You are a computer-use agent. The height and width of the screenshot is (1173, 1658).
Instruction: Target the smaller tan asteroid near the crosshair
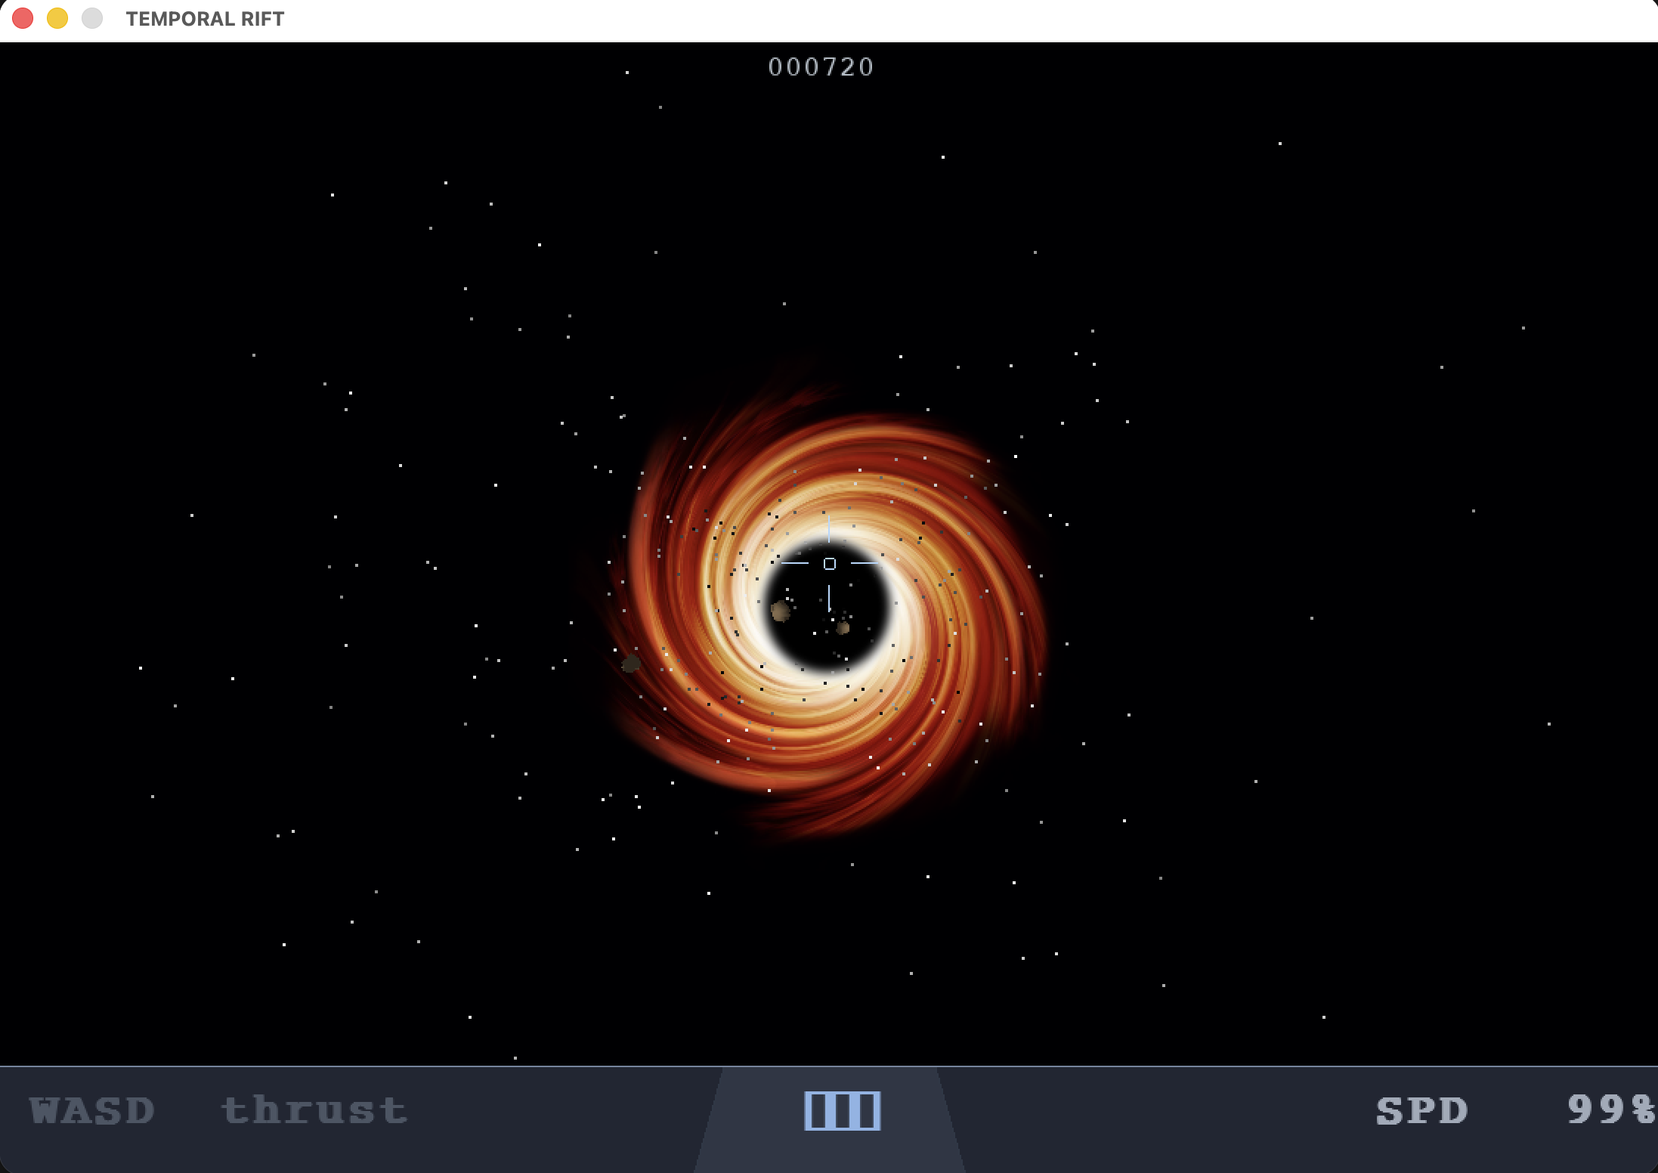coord(843,627)
